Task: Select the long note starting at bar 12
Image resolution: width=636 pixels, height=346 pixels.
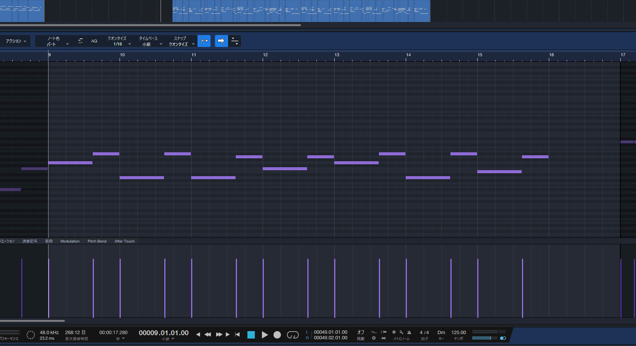Action: point(285,169)
